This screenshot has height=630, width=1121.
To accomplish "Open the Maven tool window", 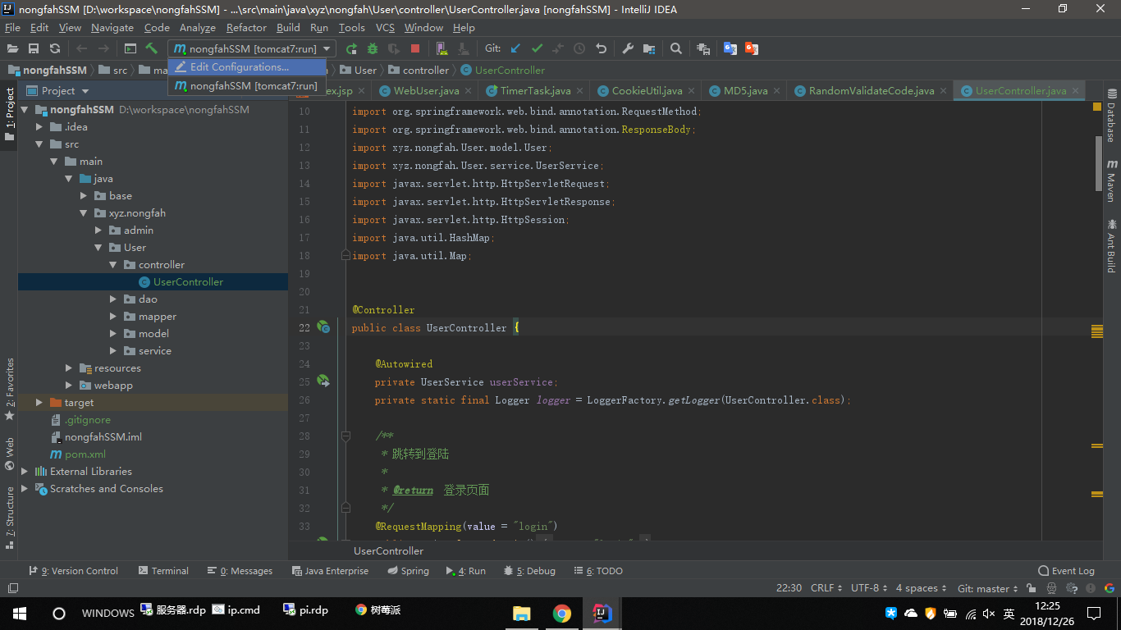I will tap(1112, 180).
